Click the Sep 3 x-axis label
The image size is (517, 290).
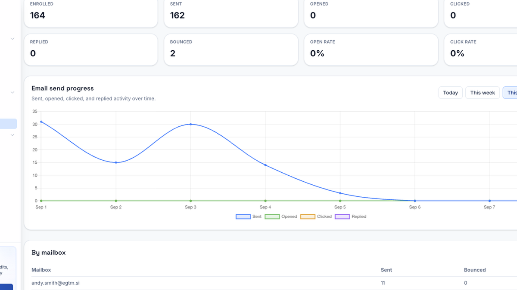point(191,208)
